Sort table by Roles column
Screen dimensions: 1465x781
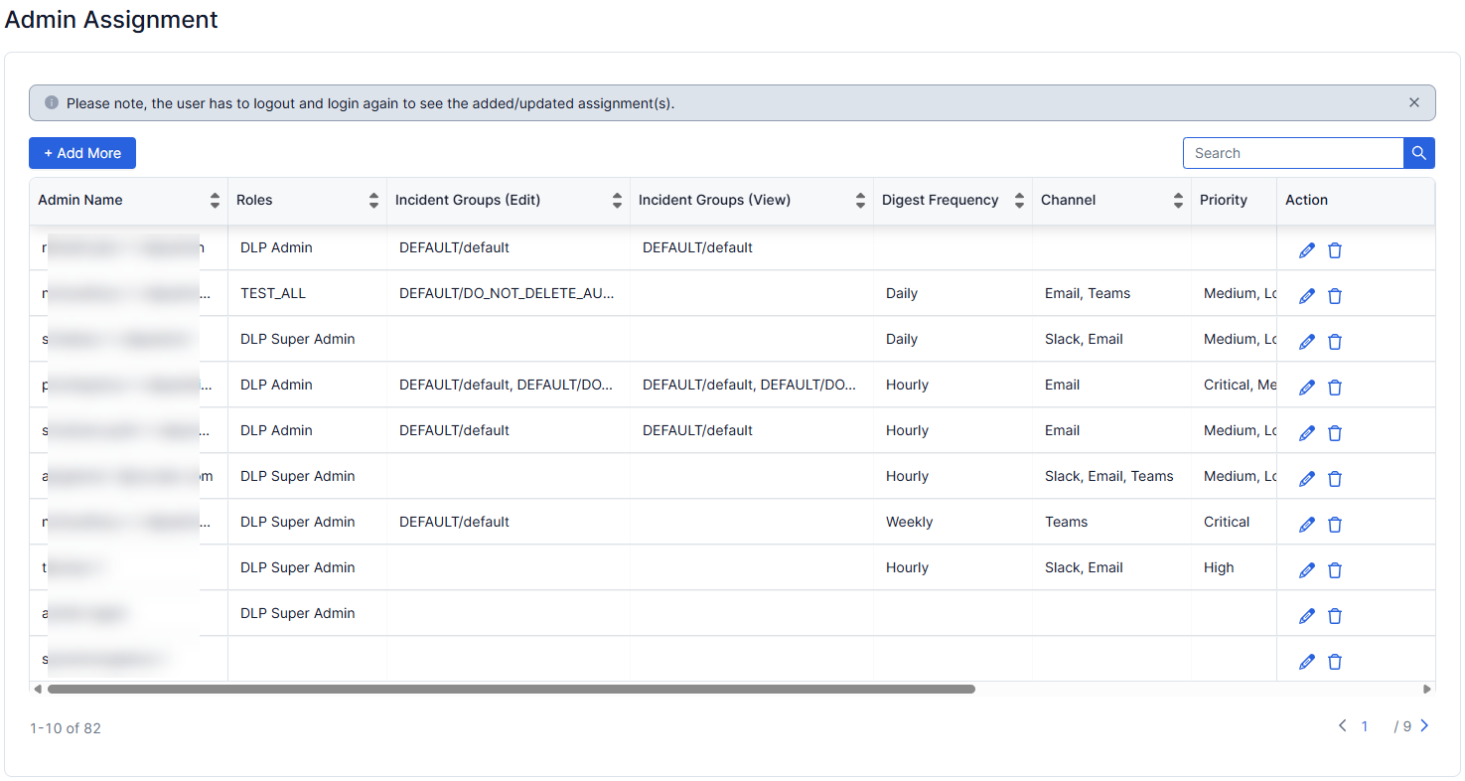(373, 201)
